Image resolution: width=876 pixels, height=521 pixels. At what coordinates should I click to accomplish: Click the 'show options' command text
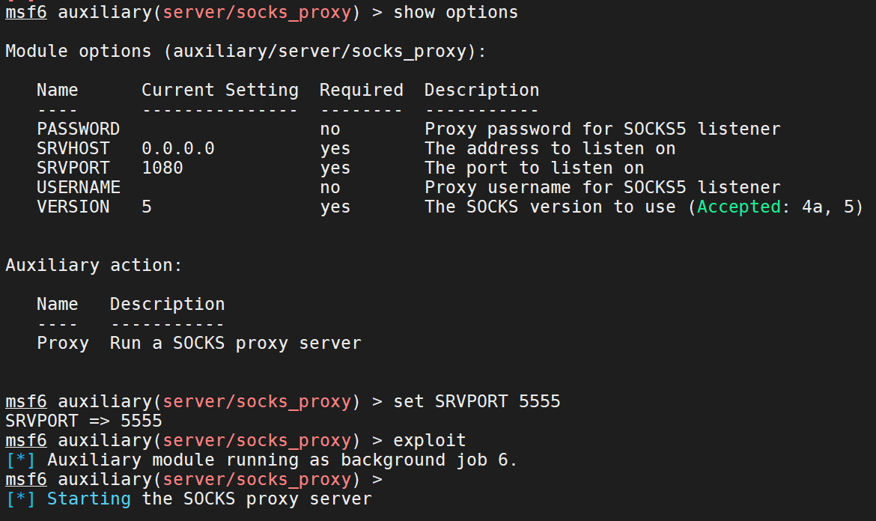click(455, 12)
